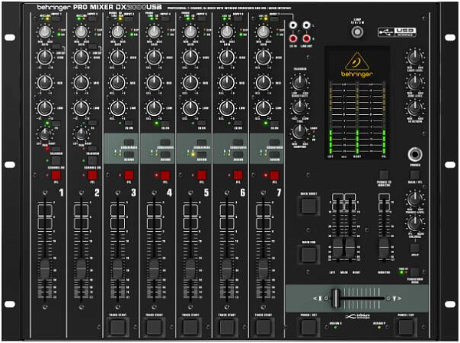
Task: Toggle the FX button on channel 1
Action: (x=56, y=124)
